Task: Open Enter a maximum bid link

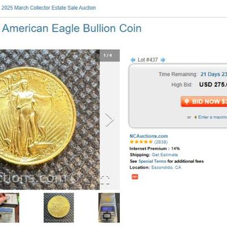Action: 212,117
